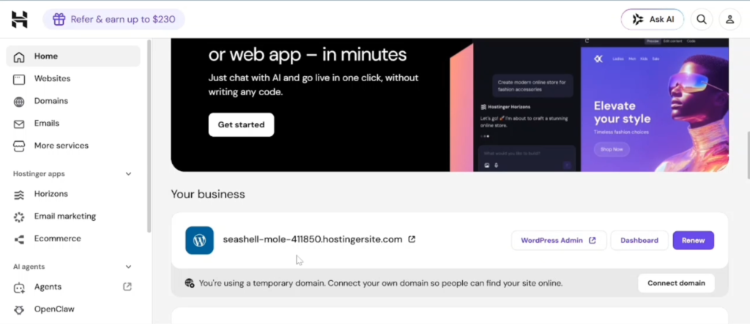The height and width of the screenshot is (324, 750).
Task: Click the Your business heading
Action: 207,194
